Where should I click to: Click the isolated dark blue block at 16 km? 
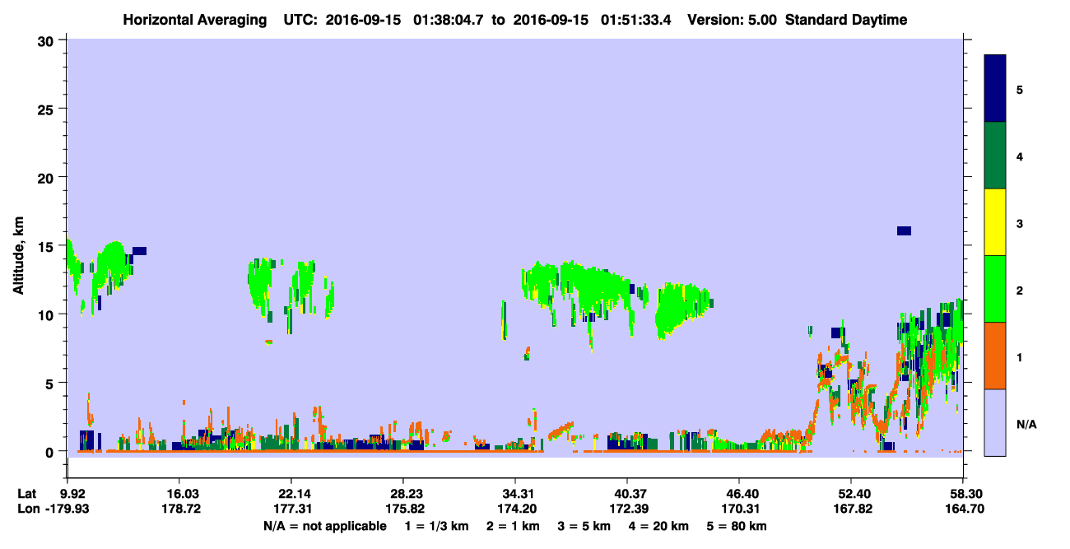(x=904, y=230)
